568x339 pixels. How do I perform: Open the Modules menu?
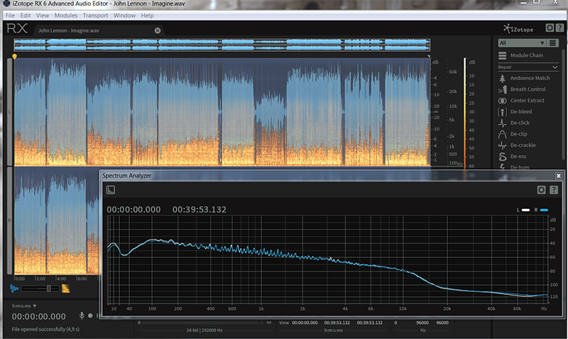tap(66, 15)
